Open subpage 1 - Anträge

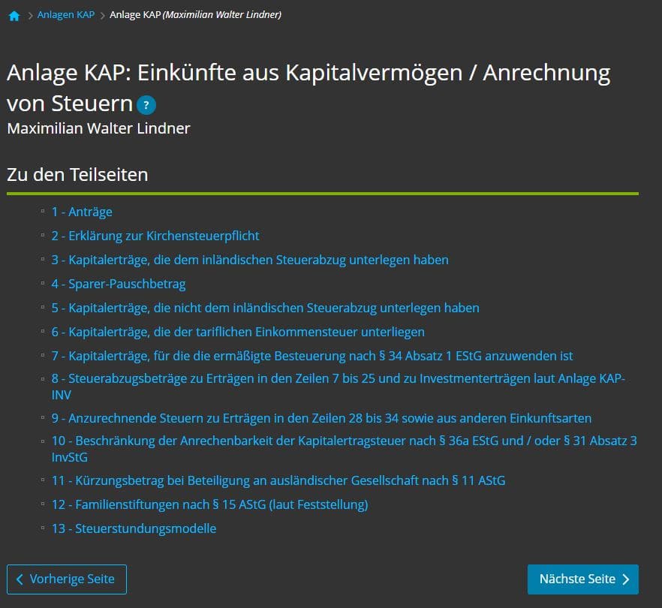pyautogui.click(x=83, y=212)
